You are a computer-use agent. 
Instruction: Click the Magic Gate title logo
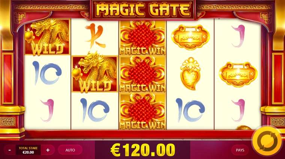[143, 9]
